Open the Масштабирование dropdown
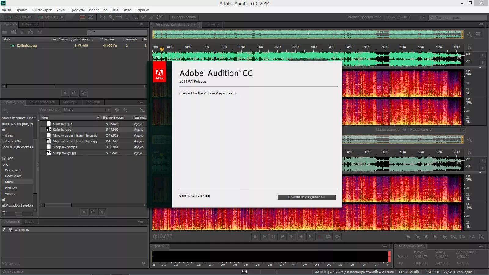 click(437, 130)
